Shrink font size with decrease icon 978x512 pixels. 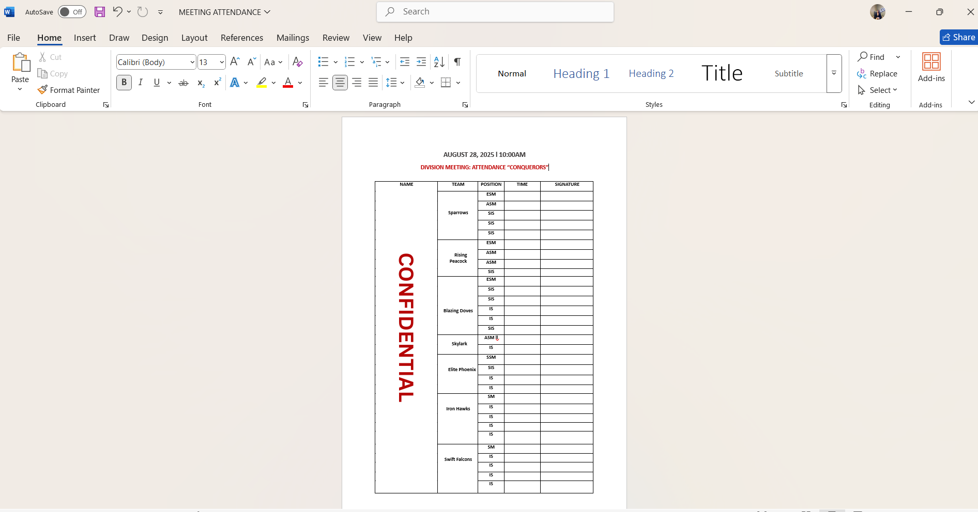[x=252, y=62]
